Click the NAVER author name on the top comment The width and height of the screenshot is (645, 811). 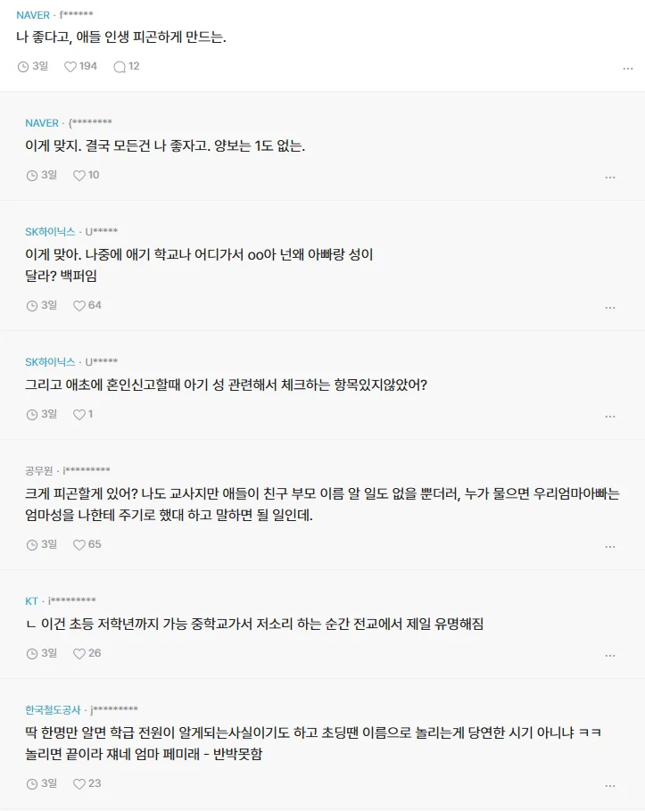coord(31,15)
